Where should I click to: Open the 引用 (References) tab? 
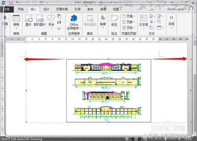pos(78,9)
